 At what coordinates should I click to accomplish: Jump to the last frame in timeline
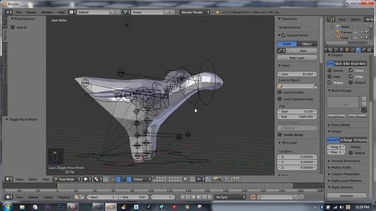(x=210, y=197)
